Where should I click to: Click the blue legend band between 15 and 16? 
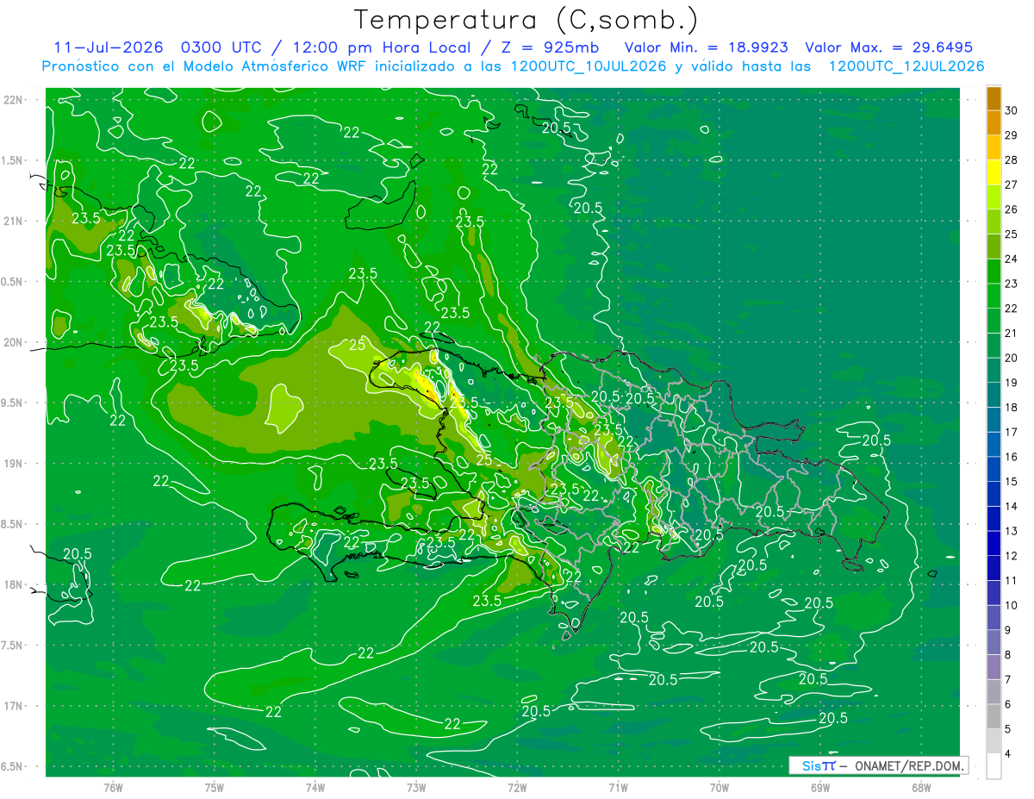point(994,469)
